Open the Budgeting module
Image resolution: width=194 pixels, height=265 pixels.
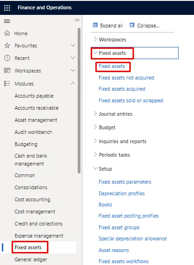[26, 144]
